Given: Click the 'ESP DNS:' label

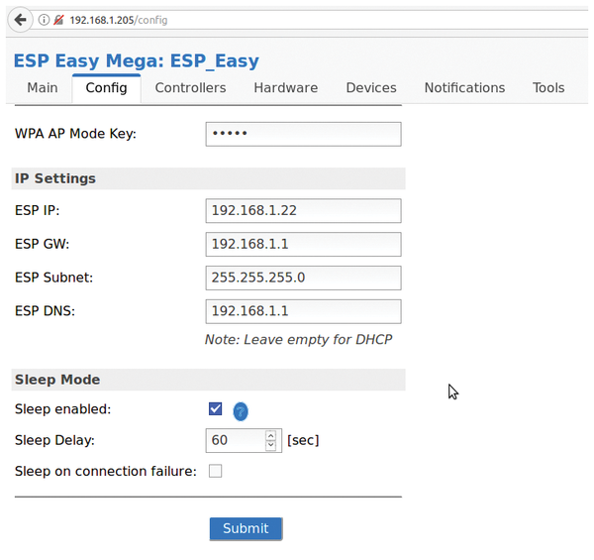Looking at the screenshot, I should point(45,311).
